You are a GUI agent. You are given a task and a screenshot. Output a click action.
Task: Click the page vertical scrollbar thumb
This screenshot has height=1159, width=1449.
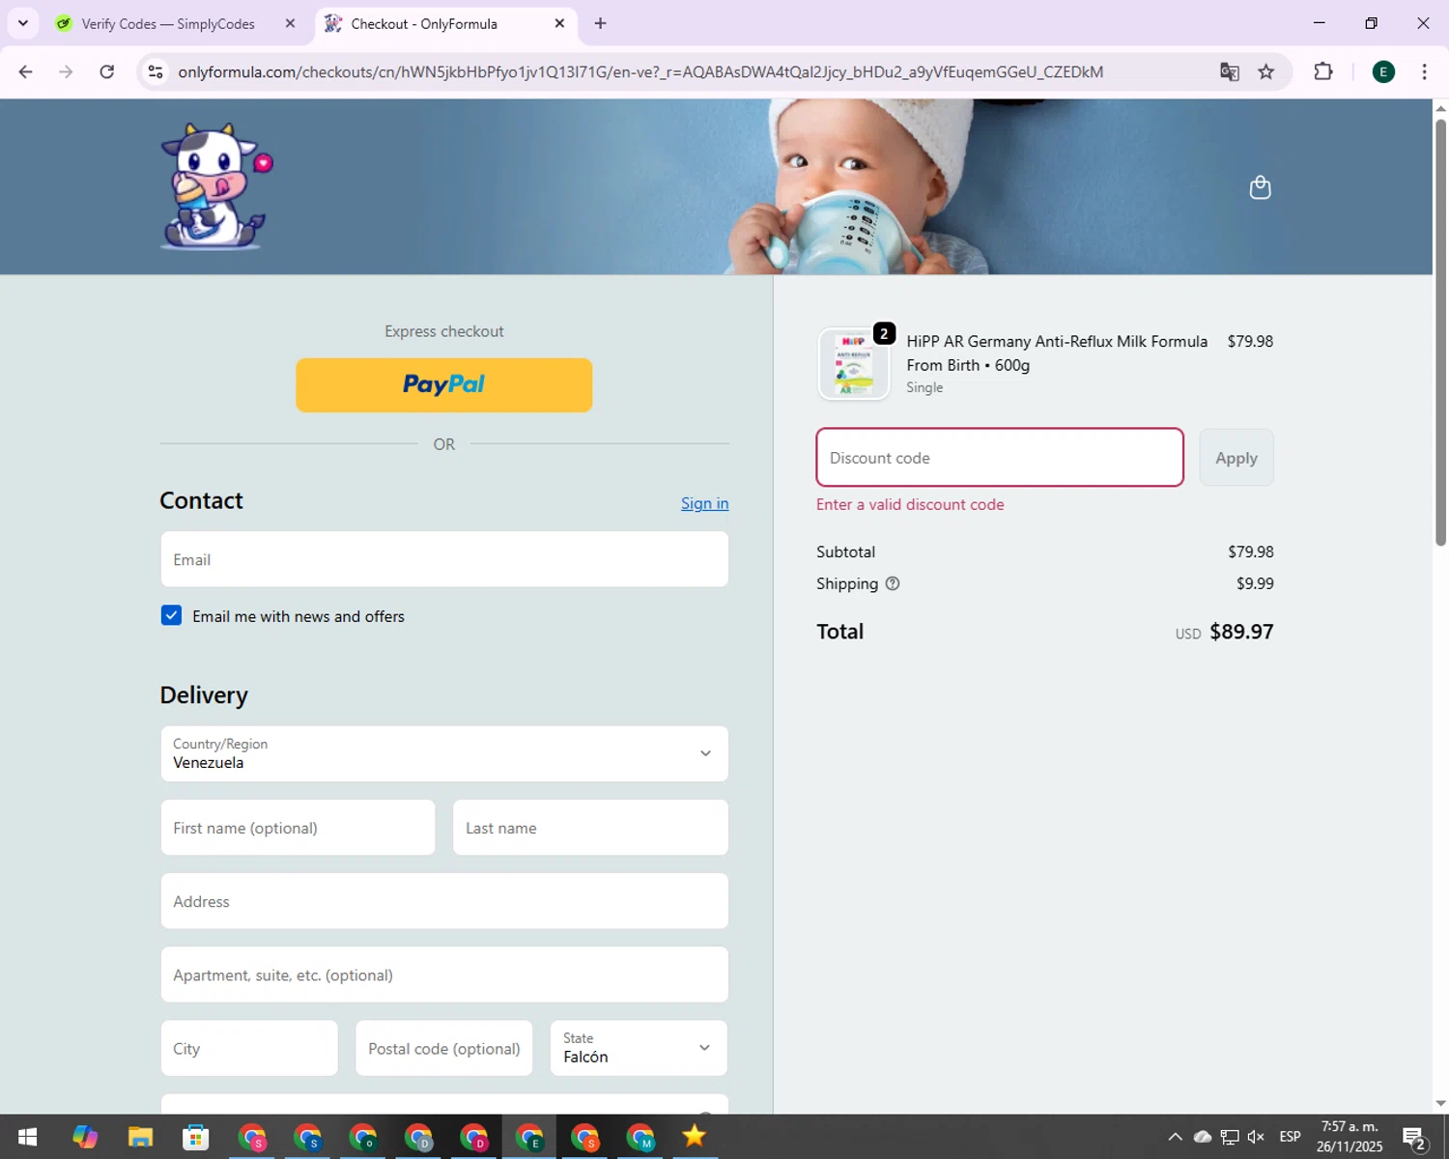pos(1440,331)
